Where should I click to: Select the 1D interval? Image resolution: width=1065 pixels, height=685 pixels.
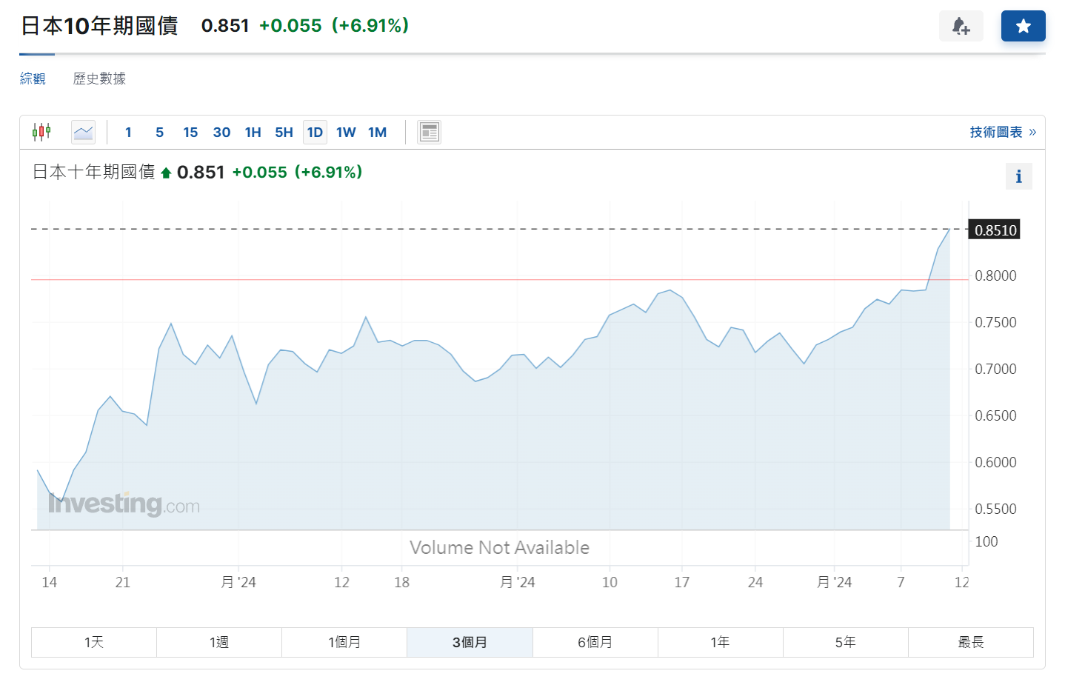[x=315, y=133]
